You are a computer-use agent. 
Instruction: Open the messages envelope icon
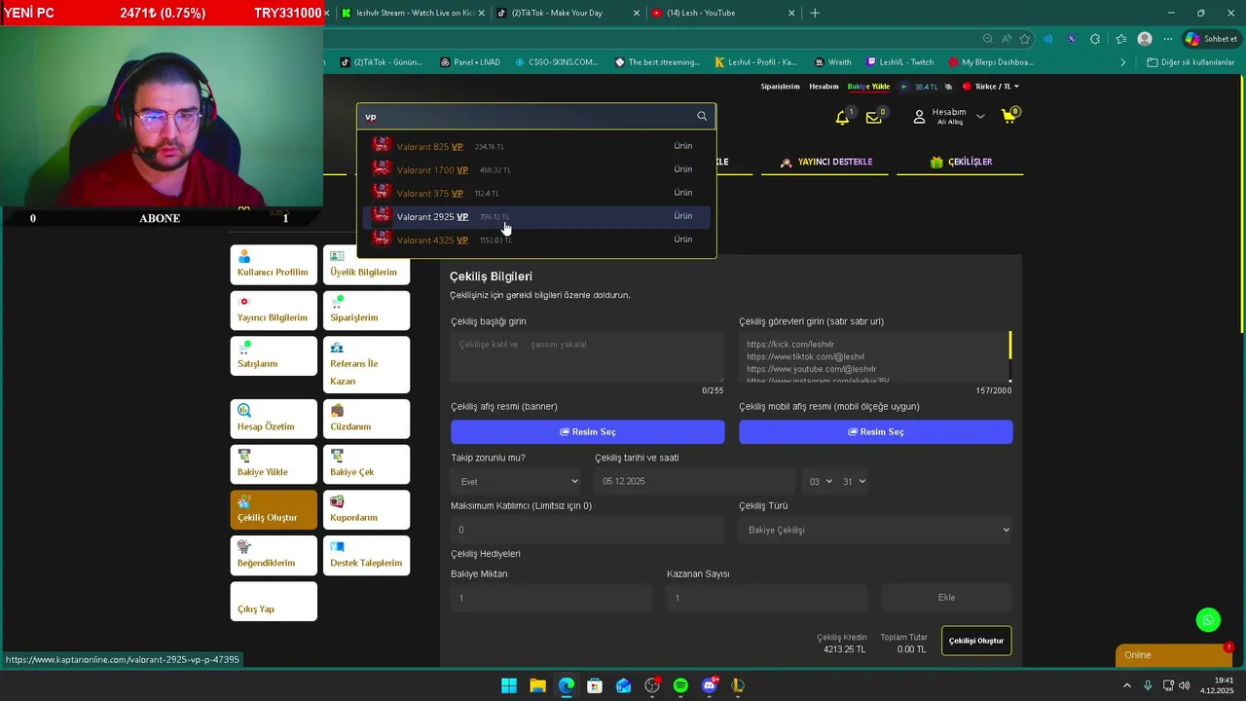[x=874, y=117]
